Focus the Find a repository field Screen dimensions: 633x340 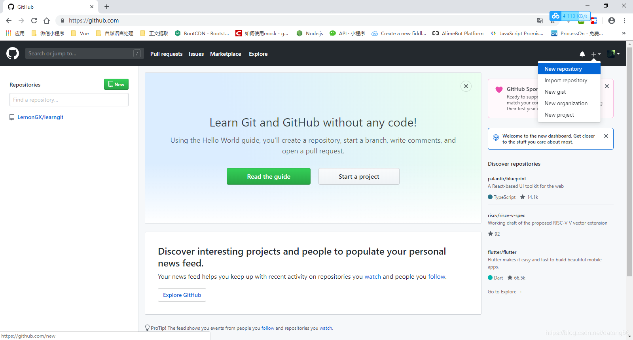pyautogui.click(x=69, y=100)
